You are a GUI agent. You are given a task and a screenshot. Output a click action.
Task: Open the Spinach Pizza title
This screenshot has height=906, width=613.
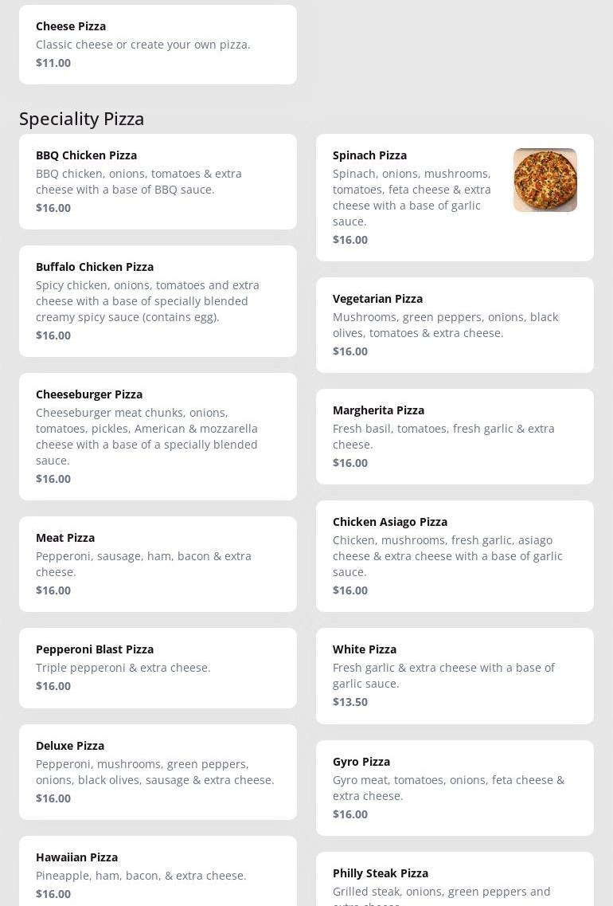369,155
